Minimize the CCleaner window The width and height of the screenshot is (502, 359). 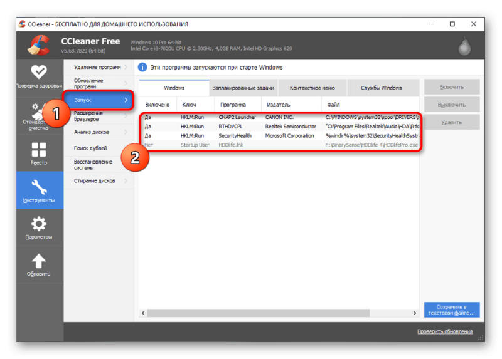[431, 24]
